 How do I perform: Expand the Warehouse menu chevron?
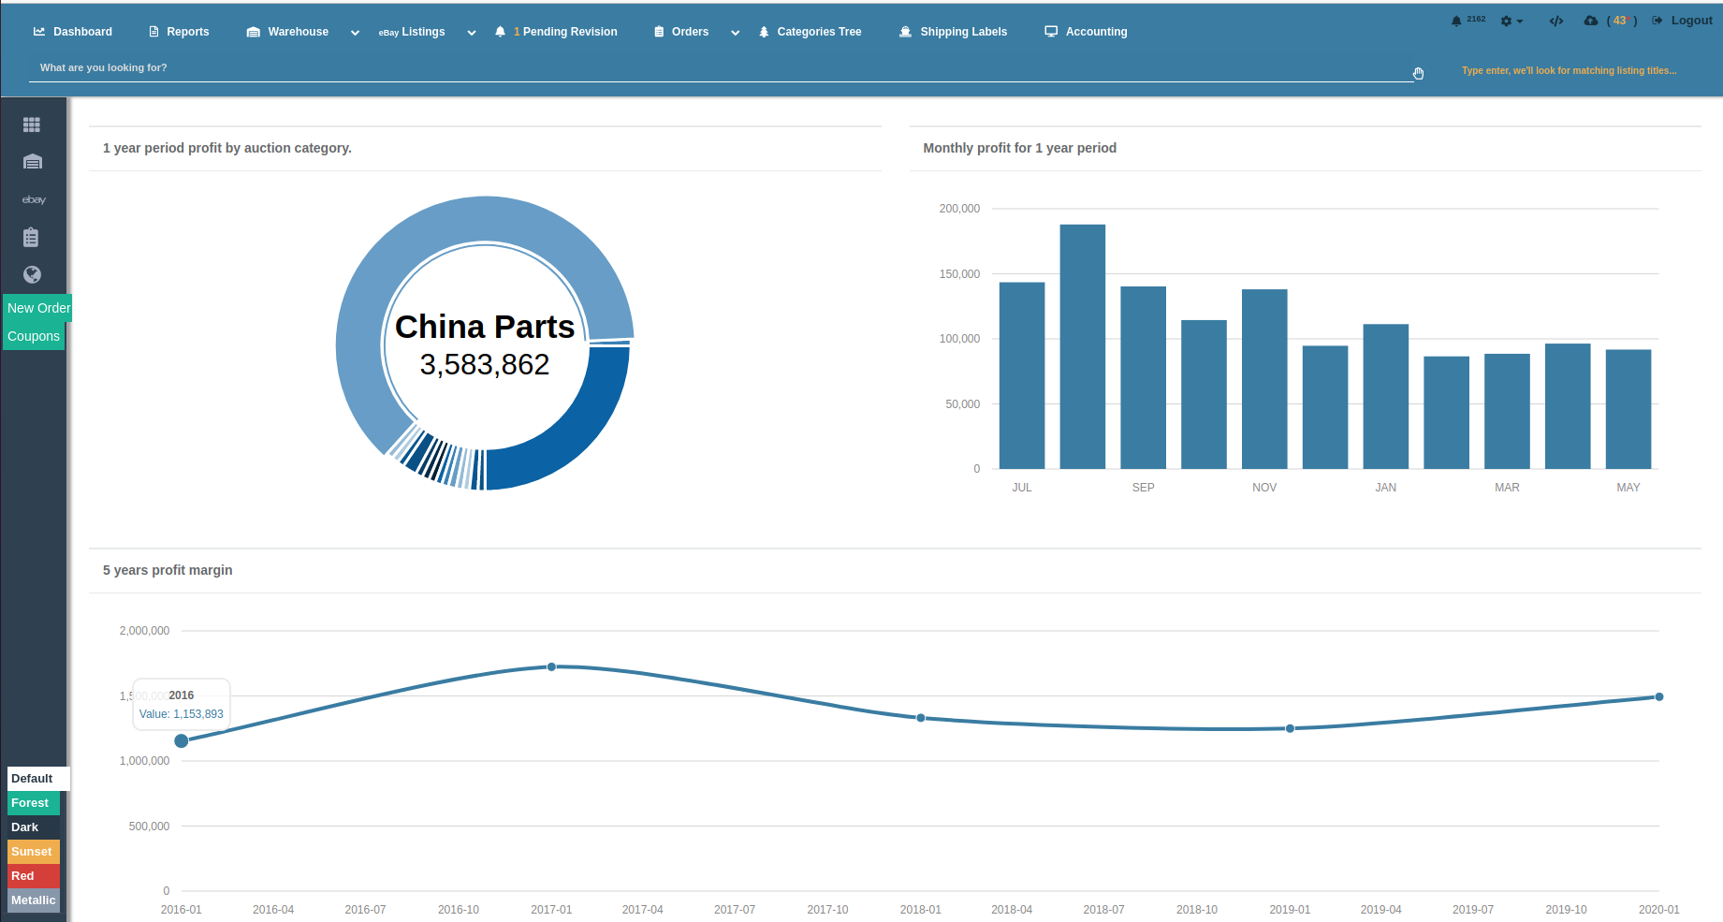[355, 33]
